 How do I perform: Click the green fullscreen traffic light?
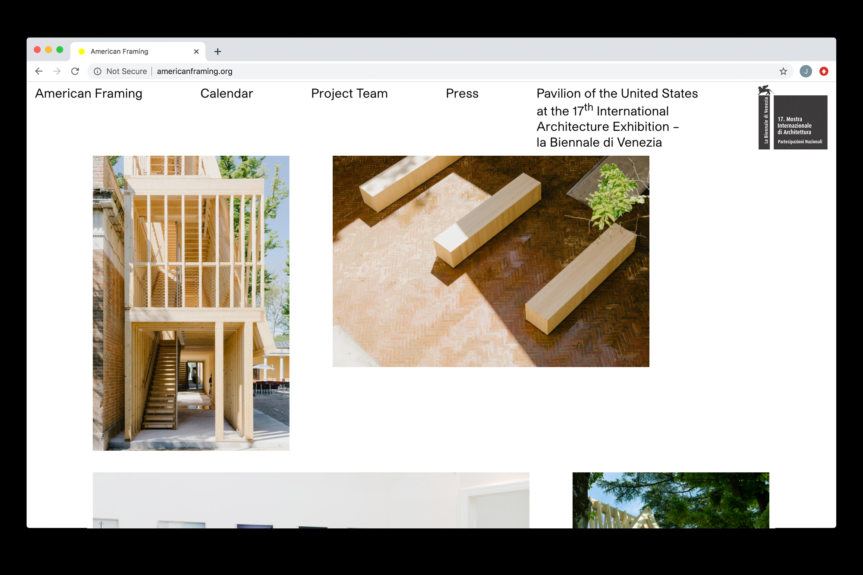(60, 49)
